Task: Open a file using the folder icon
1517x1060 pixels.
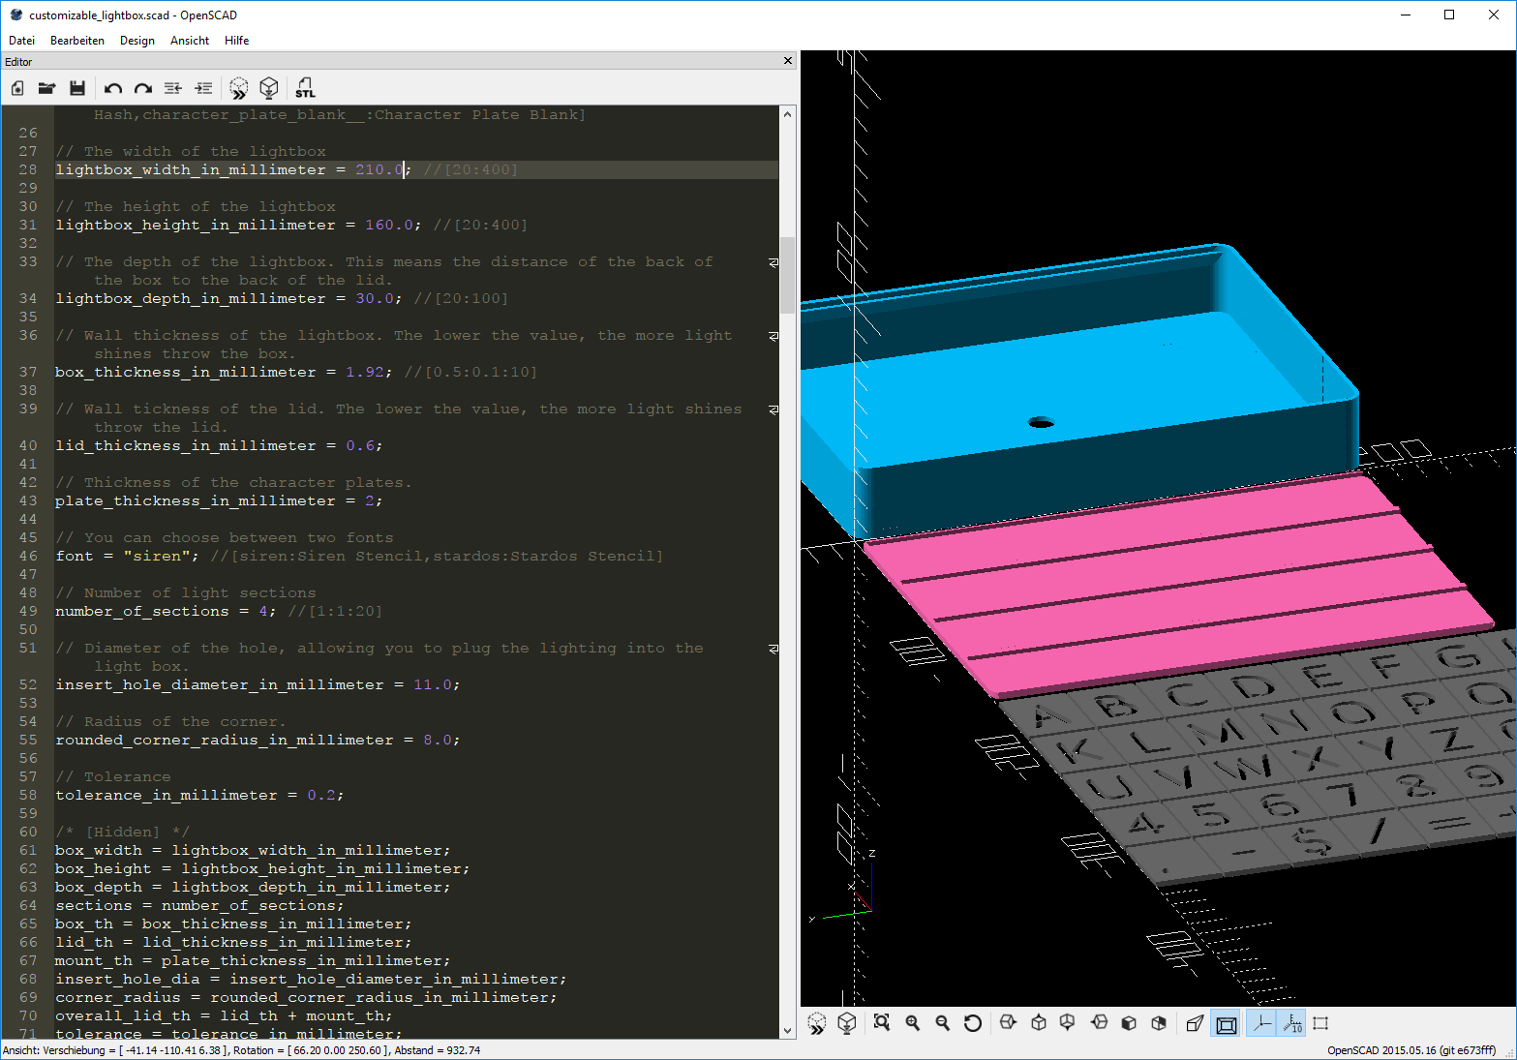Action: click(46, 88)
